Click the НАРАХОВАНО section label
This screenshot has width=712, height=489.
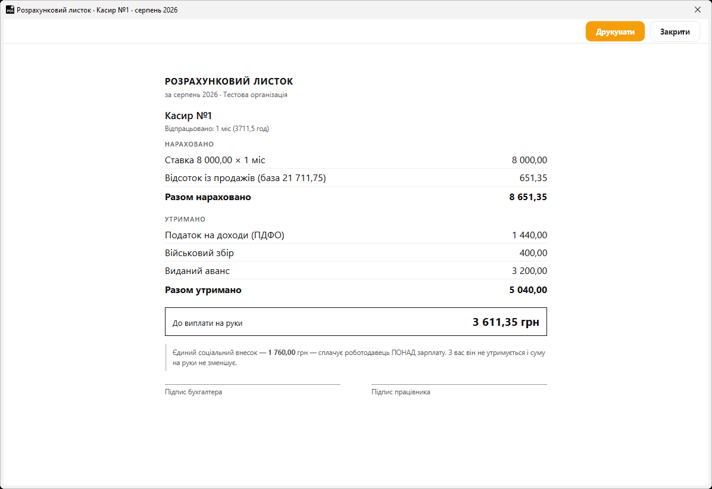189,144
